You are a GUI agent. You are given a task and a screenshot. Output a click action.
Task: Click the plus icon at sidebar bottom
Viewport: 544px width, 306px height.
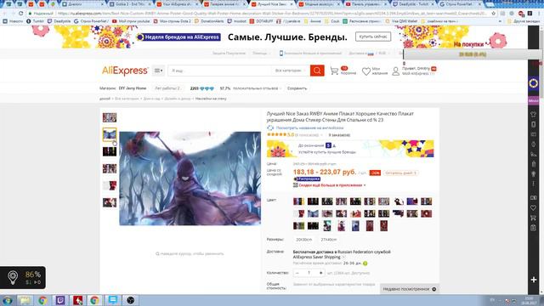point(534,280)
